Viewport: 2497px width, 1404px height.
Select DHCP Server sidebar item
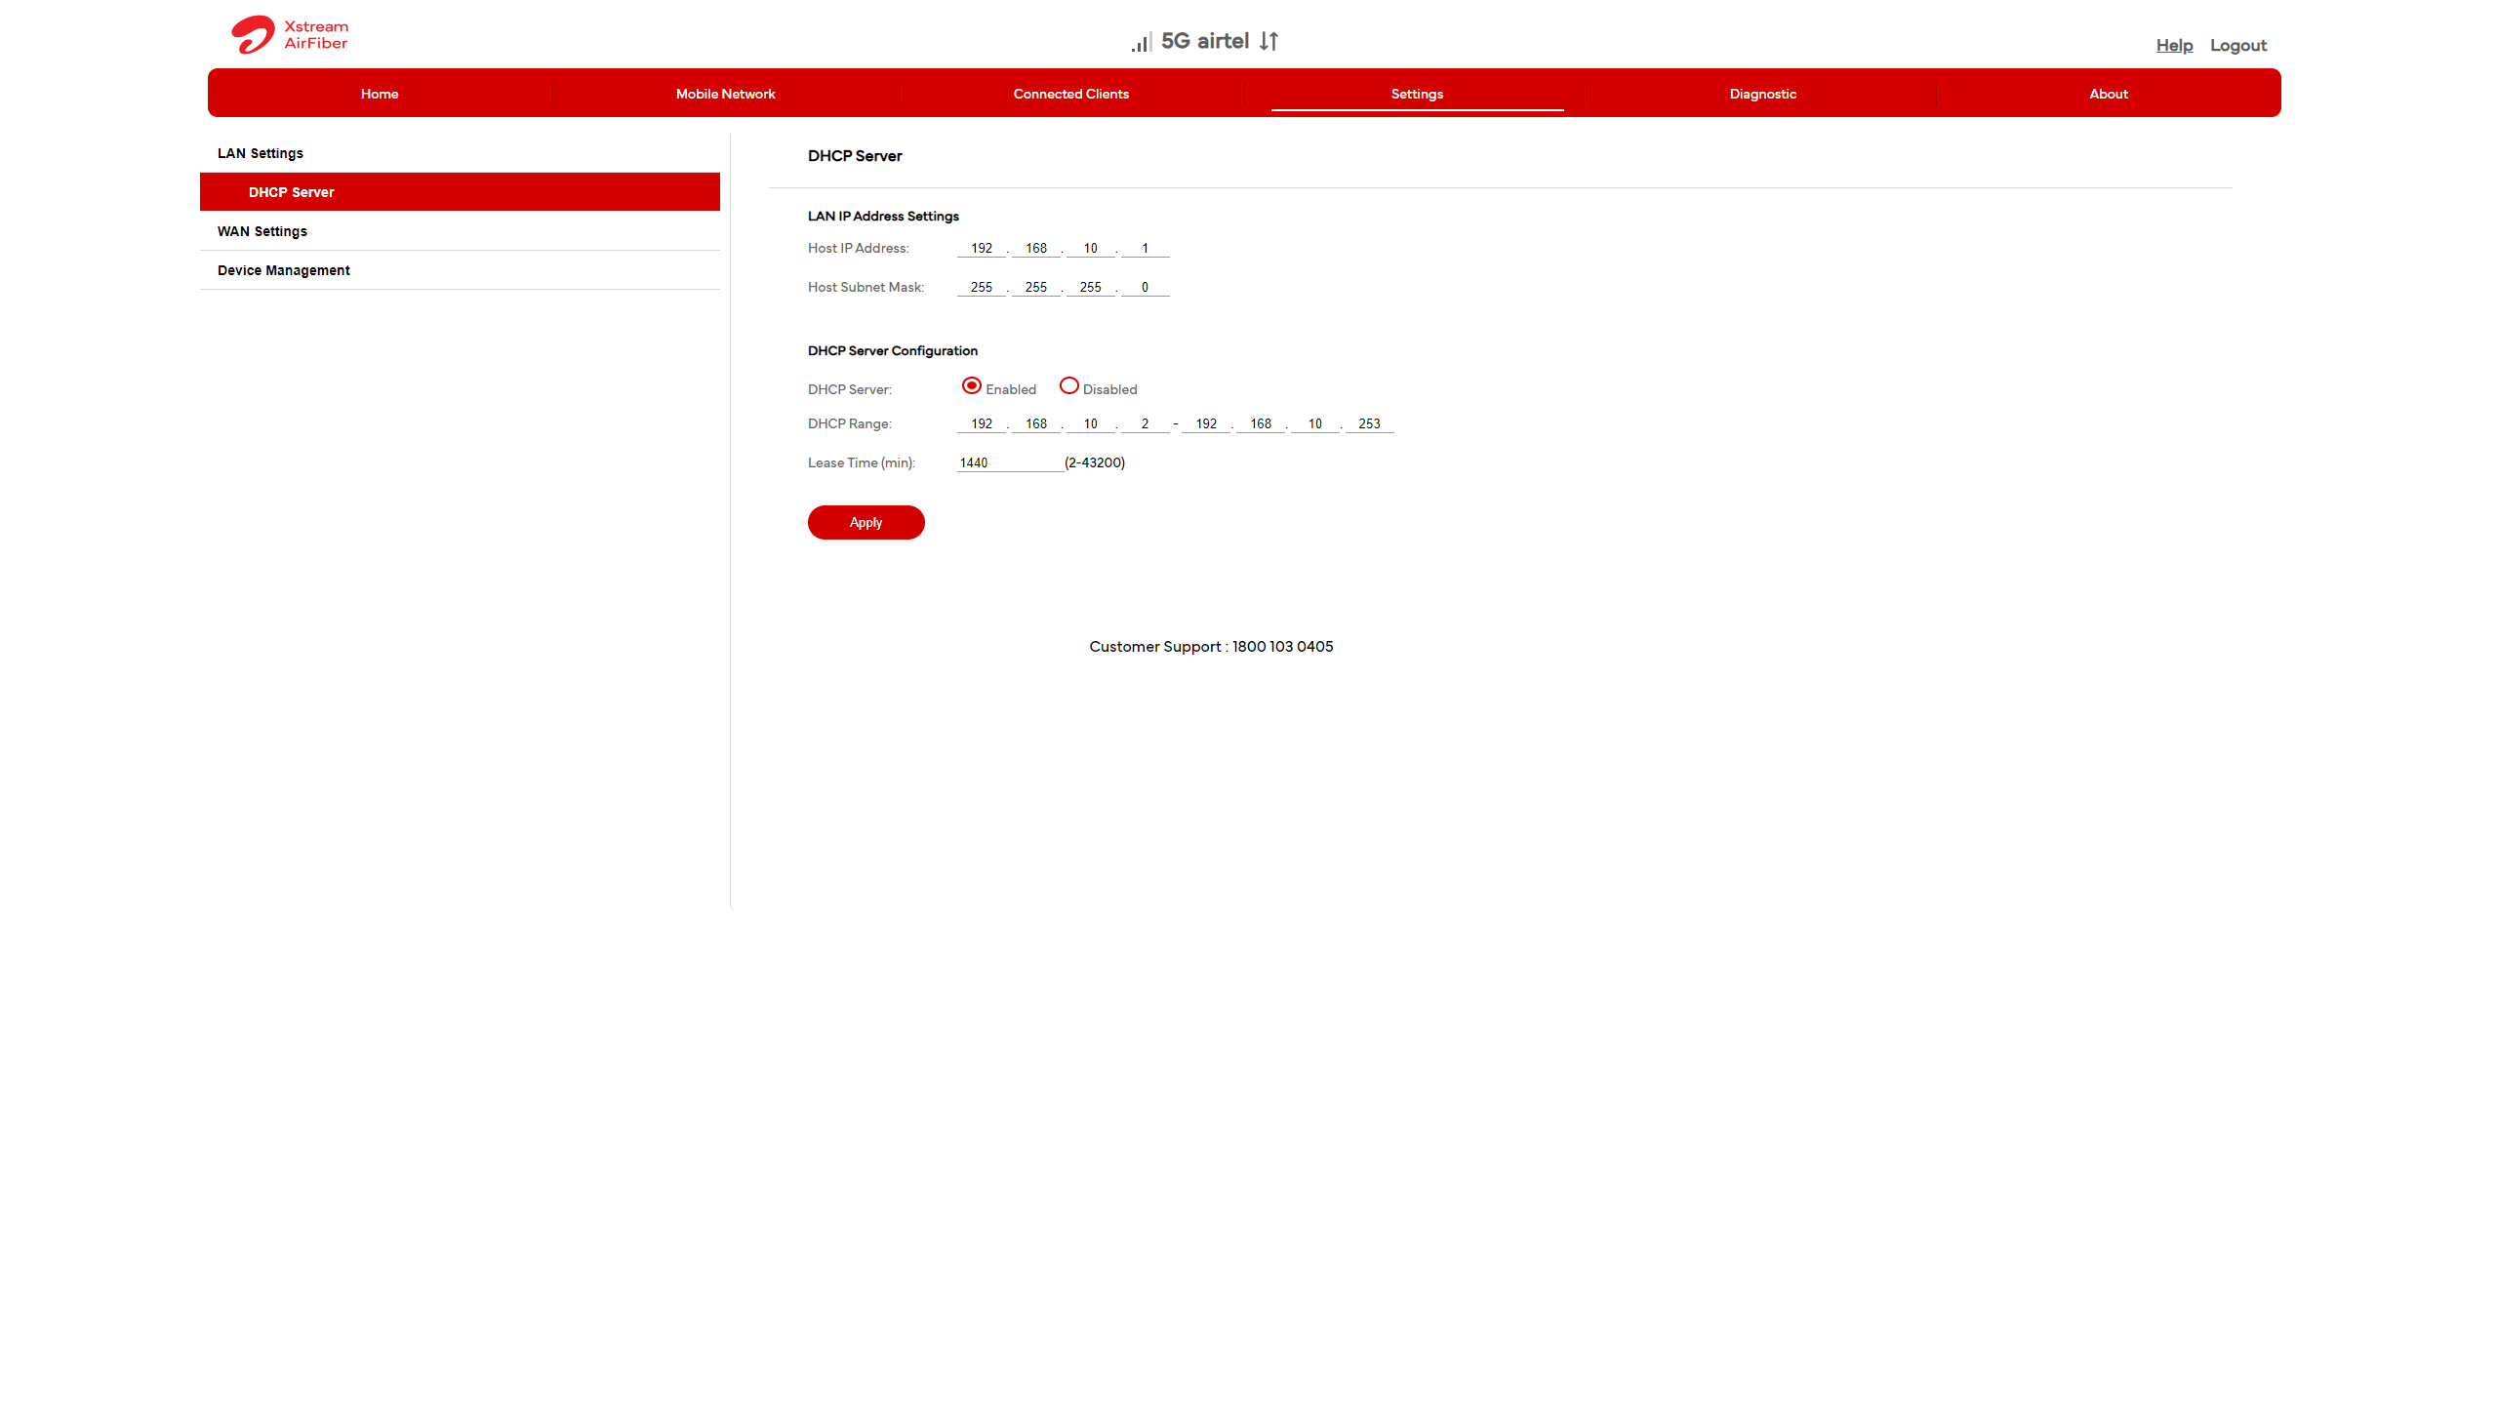(x=460, y=192)
